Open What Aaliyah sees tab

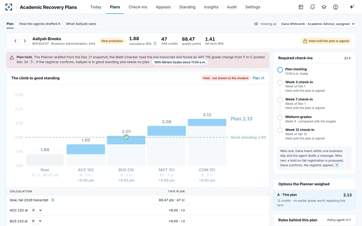81,24
